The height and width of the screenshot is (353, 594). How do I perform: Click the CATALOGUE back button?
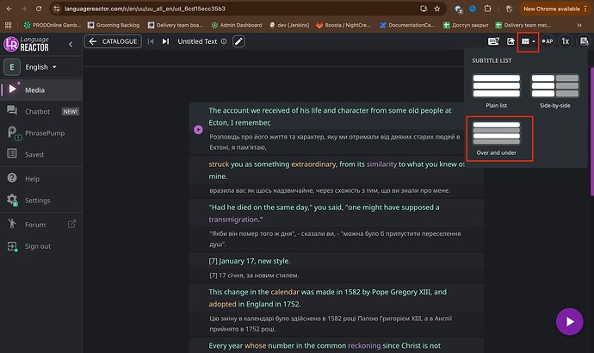(112, 41)
